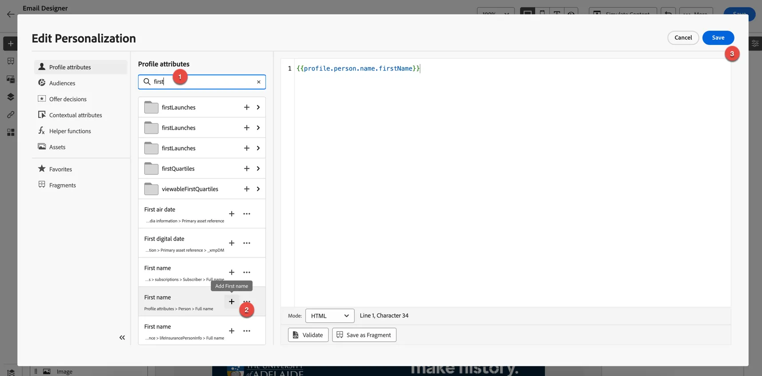Show the Favorites list
The image size is (762, 376).
[80, 169]
